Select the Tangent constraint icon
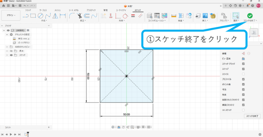The height and width of the screenshot is (137, 263). click(125, 16)
